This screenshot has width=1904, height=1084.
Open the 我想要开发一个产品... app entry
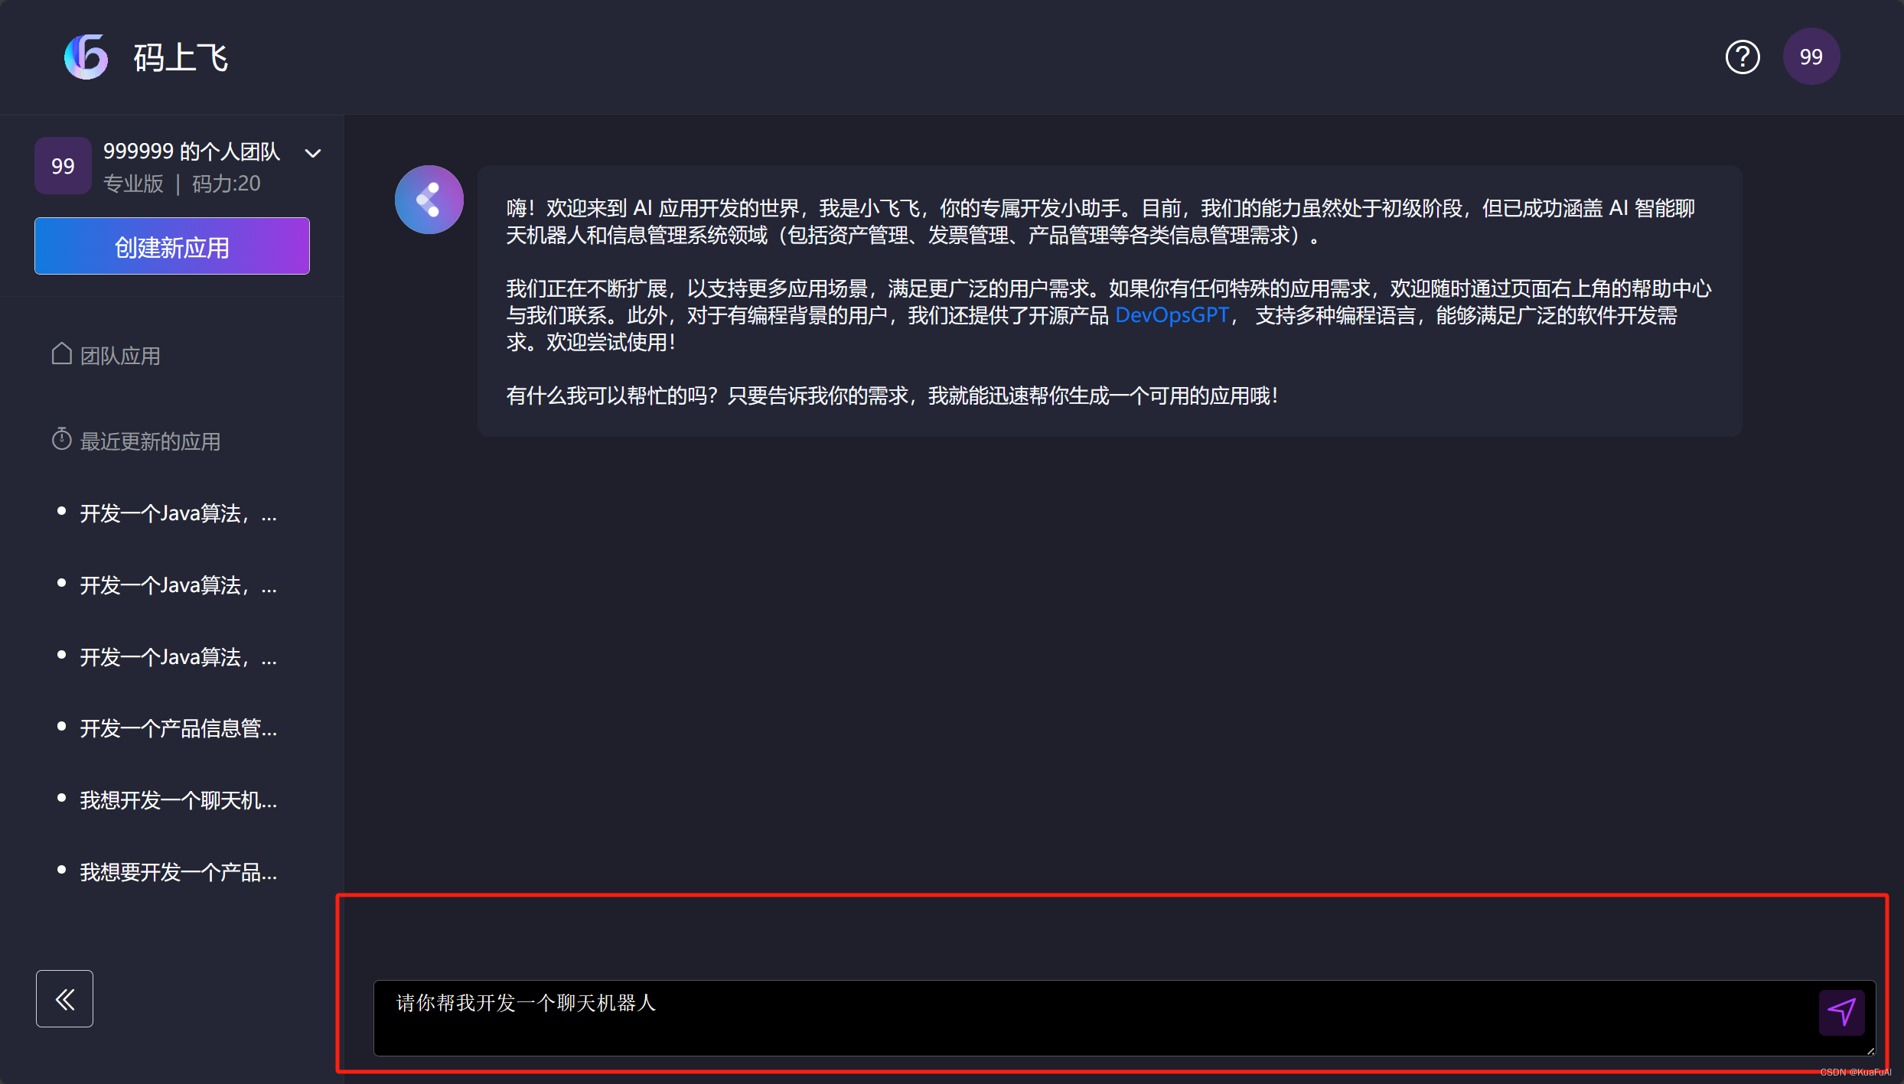click(178, 872)
